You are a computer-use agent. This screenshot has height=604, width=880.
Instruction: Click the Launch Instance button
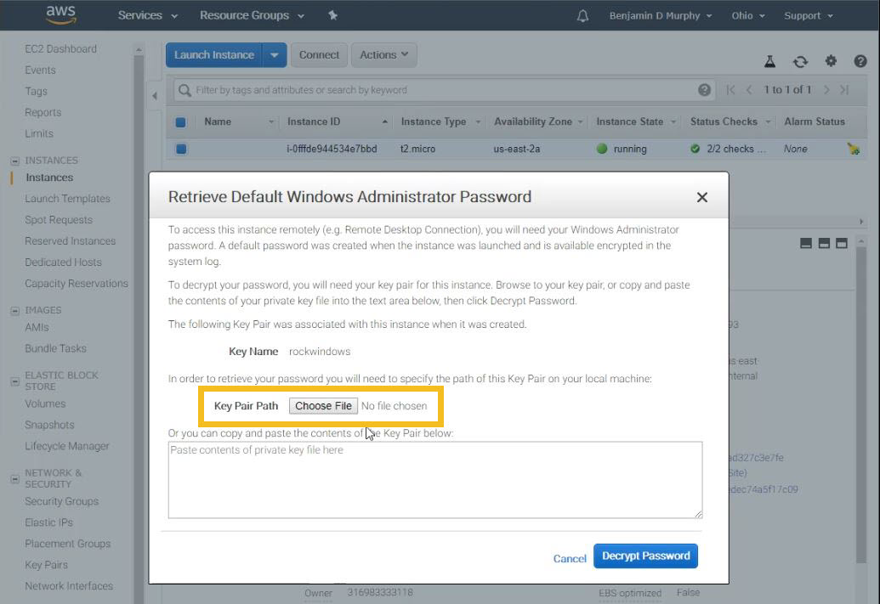pyautogui.click(x=213, y=55)
